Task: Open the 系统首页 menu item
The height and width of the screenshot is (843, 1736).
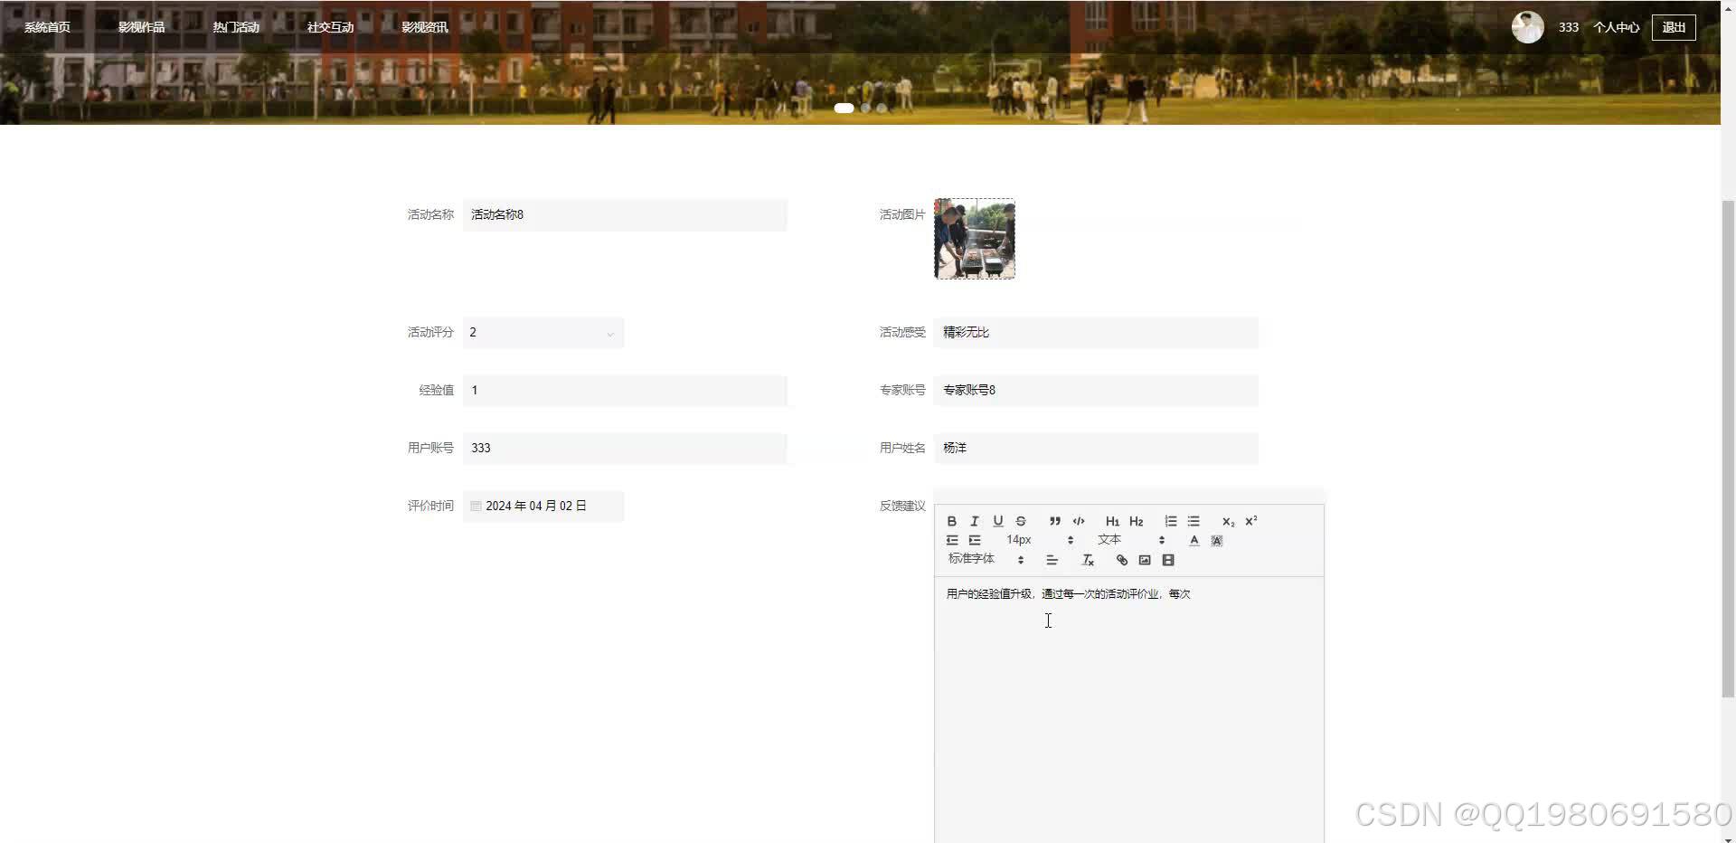Action: [x=47, y=27]
